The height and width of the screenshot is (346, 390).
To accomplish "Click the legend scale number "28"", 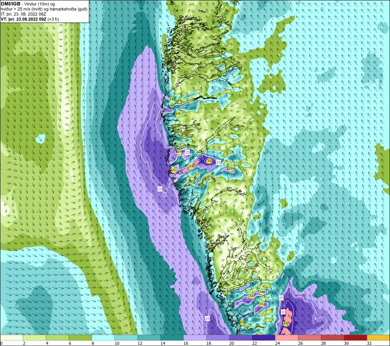I will 323,343.
